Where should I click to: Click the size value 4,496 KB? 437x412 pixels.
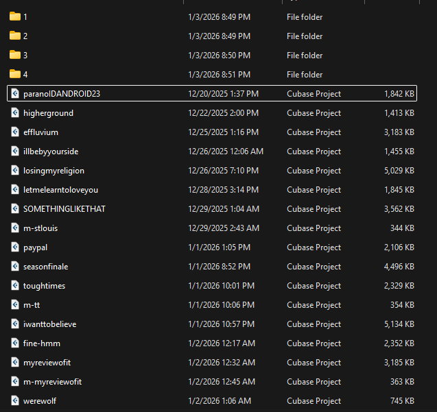pos(399,267)
